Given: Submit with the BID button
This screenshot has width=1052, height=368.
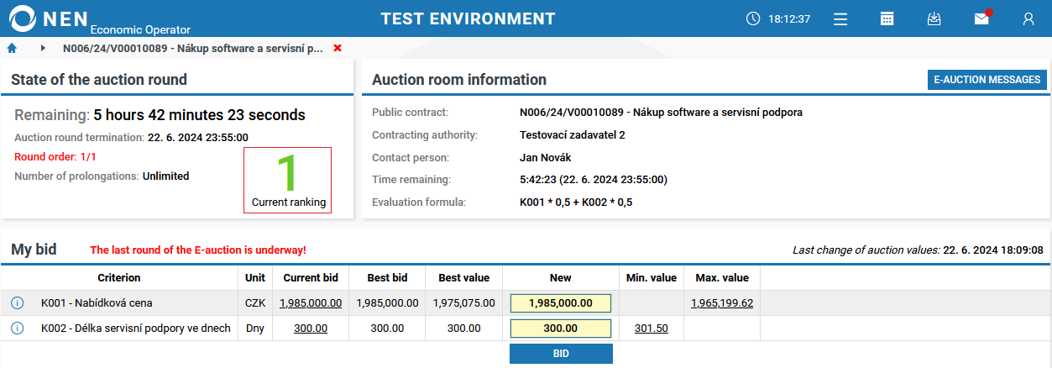Looking at the screenshot, I should 561,354.
